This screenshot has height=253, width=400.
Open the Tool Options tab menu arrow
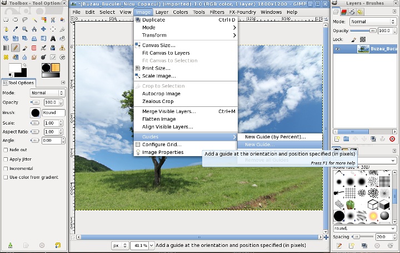[x=63, y=82]
